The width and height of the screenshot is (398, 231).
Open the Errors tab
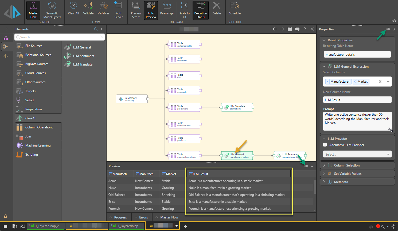point(141,217)
